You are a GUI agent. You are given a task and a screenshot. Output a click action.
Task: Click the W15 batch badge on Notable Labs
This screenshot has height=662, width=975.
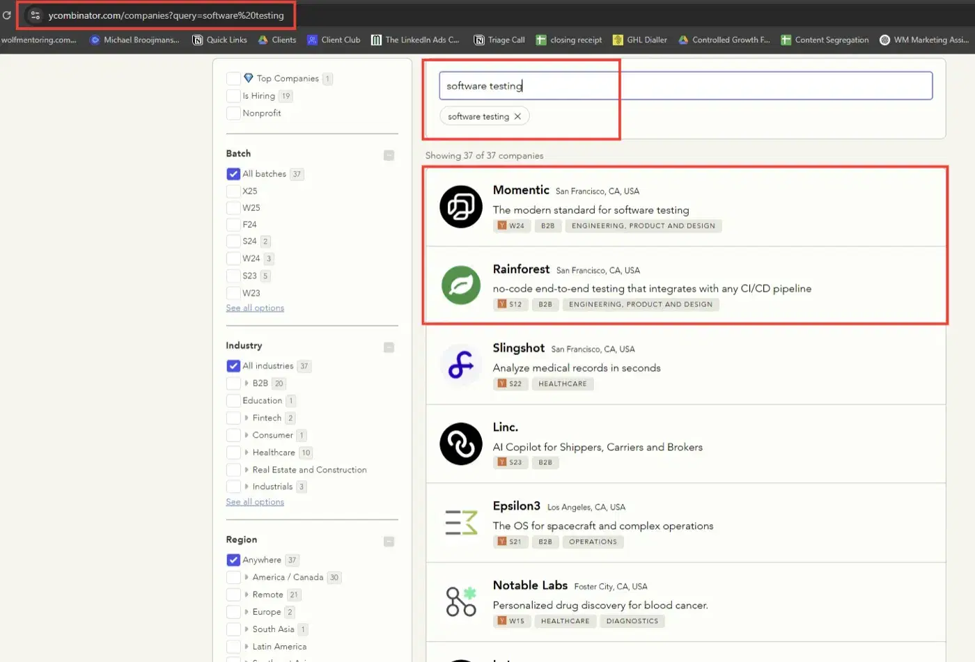[512, 621]
